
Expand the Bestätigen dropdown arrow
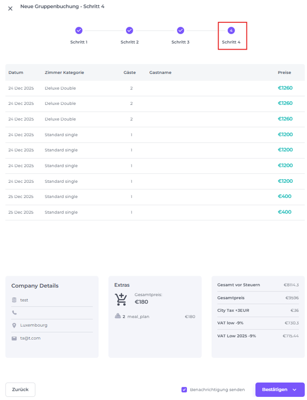295,389
